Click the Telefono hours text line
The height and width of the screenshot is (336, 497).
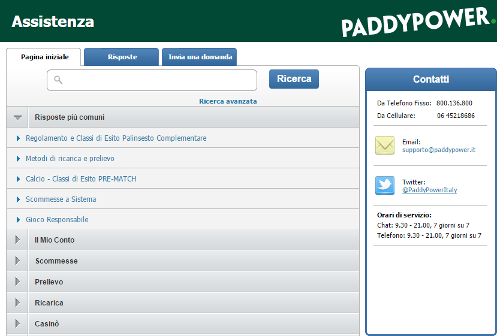[x=429, y=235]
